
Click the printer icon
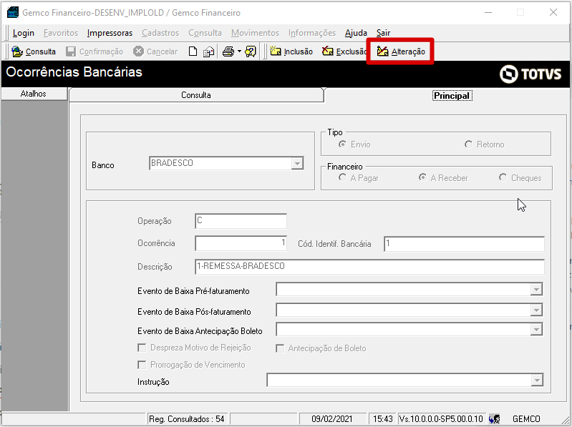pyautogui.click(x=228, y=51)
